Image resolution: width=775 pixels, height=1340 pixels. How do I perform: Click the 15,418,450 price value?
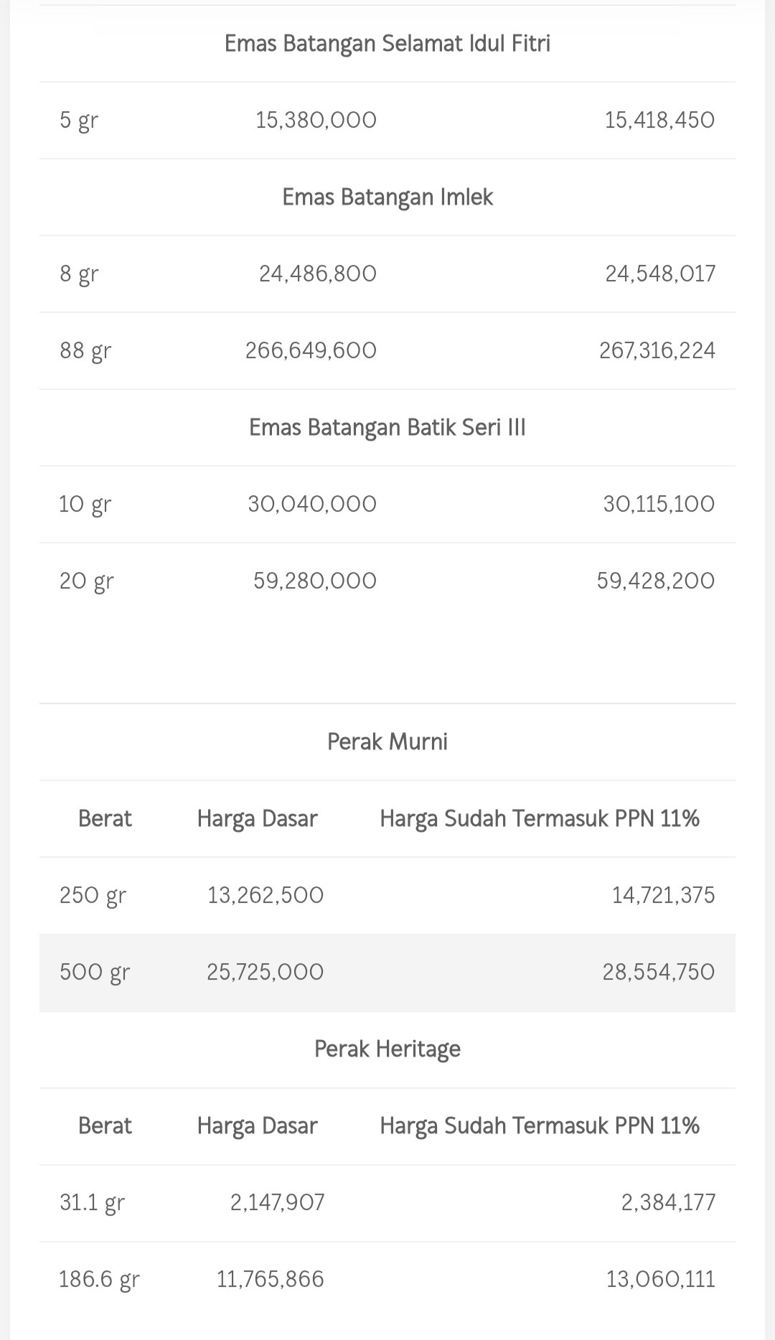[659, 120]
